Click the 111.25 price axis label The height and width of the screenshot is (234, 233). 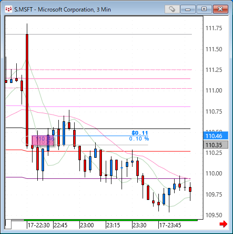214,70
